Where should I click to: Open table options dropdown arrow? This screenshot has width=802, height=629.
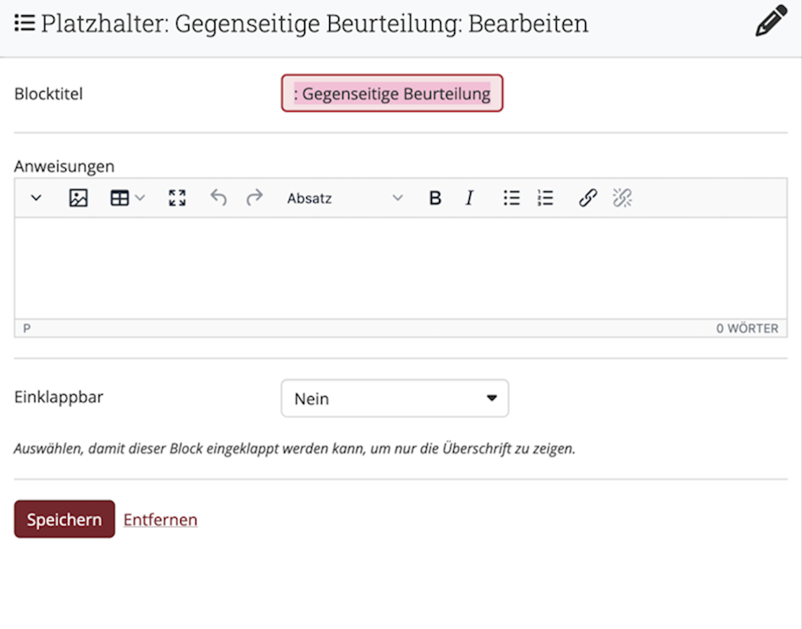pos(140,198)
